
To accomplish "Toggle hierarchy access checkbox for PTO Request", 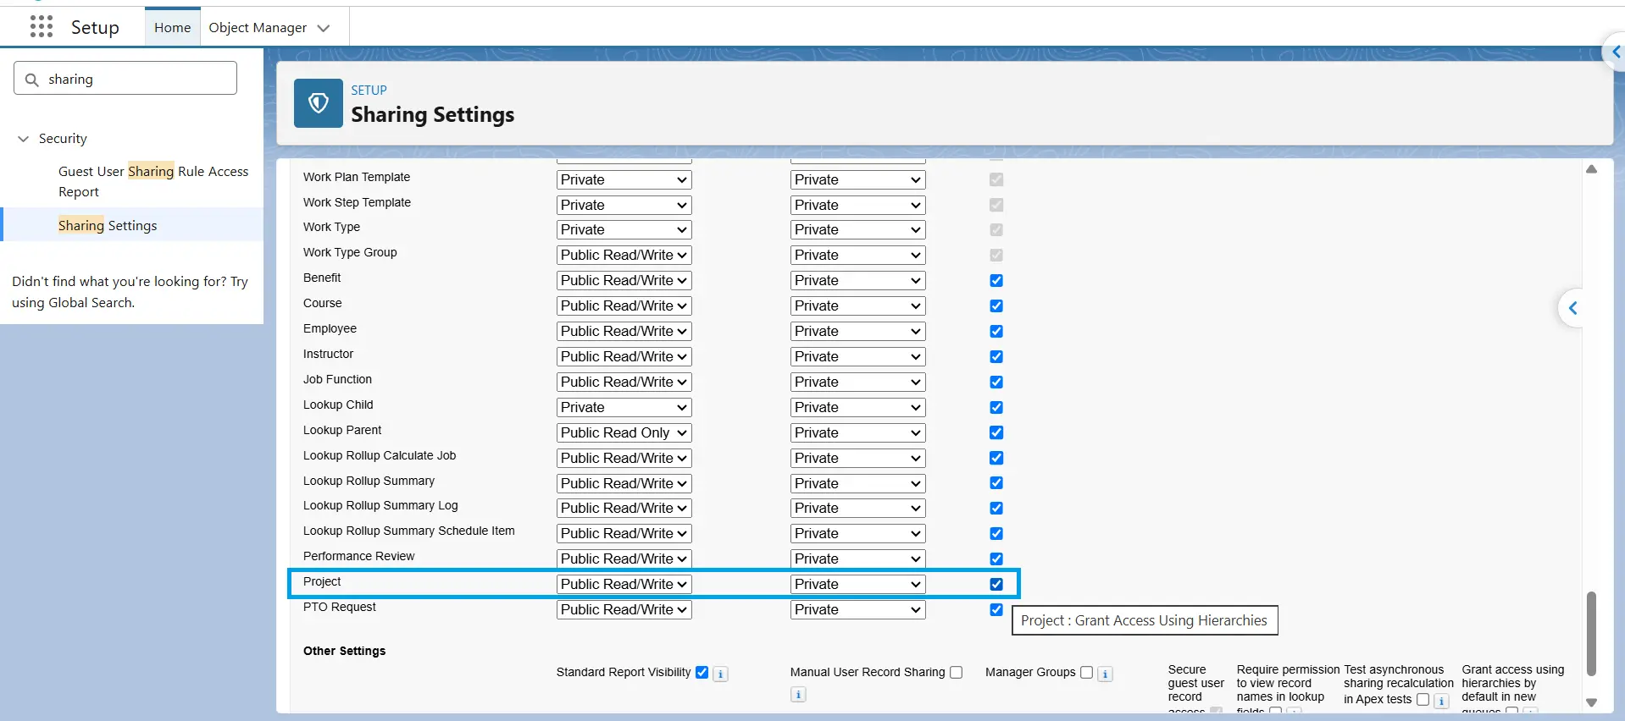I will (996, 609).
